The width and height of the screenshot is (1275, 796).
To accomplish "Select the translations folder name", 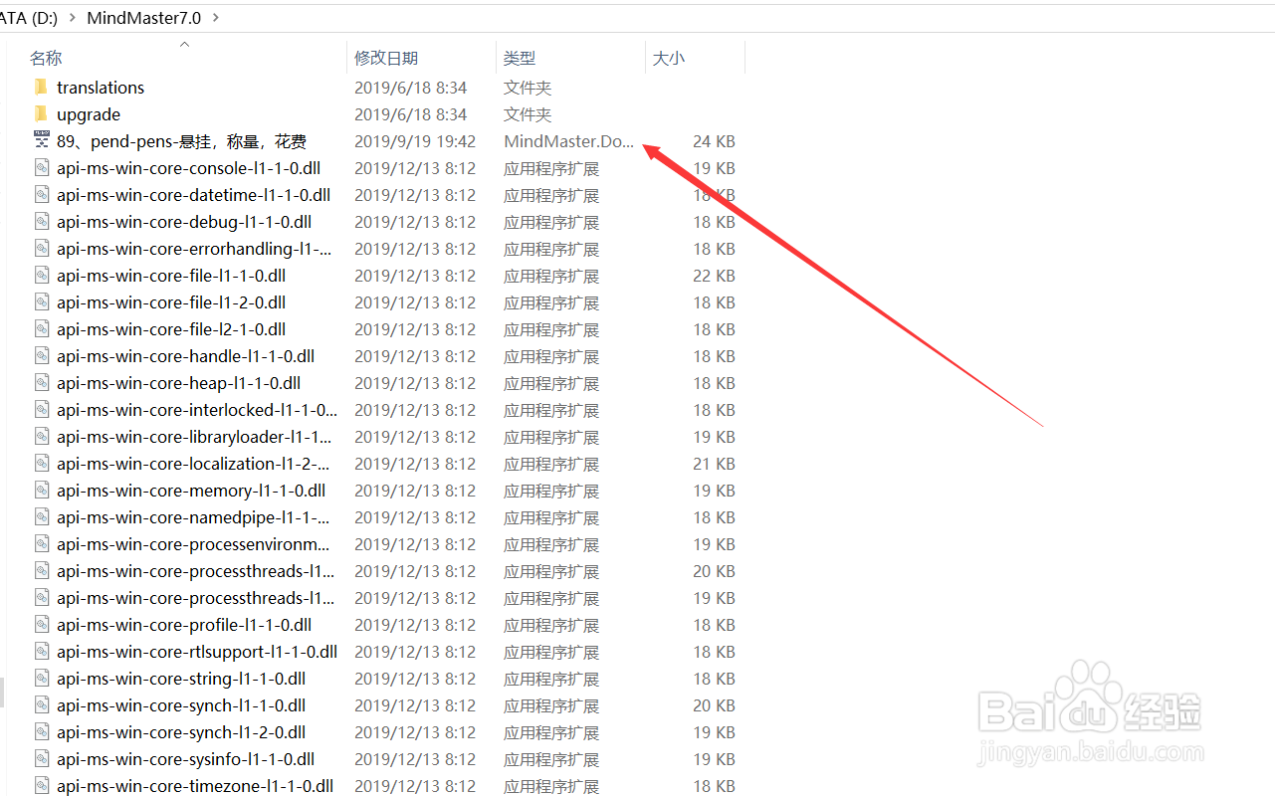I will [101, 88].
